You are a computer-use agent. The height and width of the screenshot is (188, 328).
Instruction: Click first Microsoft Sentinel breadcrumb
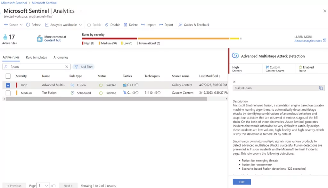[x=14, y=3]
